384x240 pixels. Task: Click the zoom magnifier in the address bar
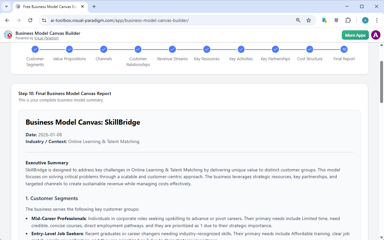click(298, 20)
